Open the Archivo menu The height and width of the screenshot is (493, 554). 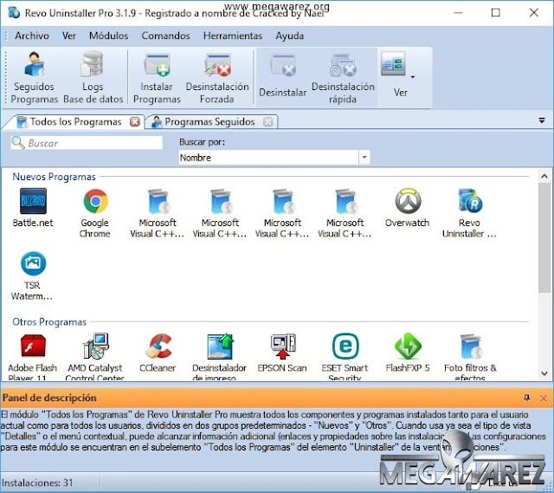click(32, 36)
